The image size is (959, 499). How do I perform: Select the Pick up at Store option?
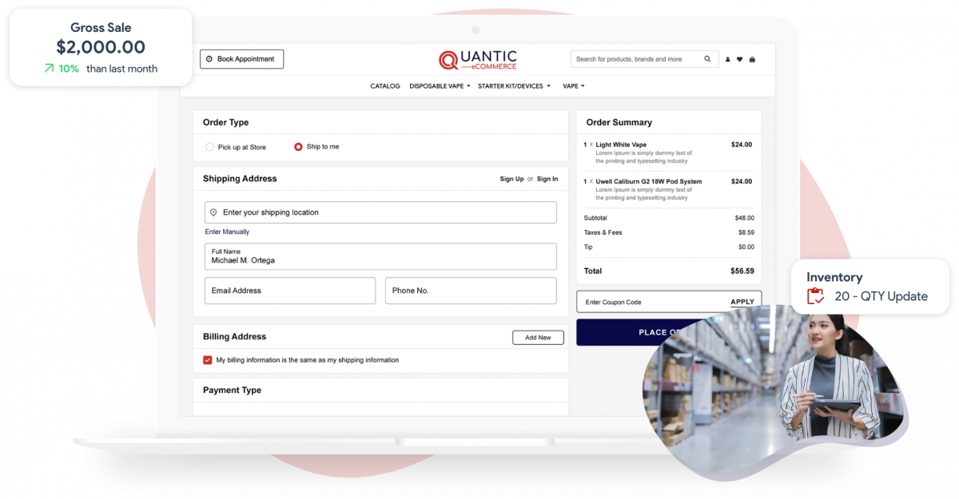[x=209, y=147]
